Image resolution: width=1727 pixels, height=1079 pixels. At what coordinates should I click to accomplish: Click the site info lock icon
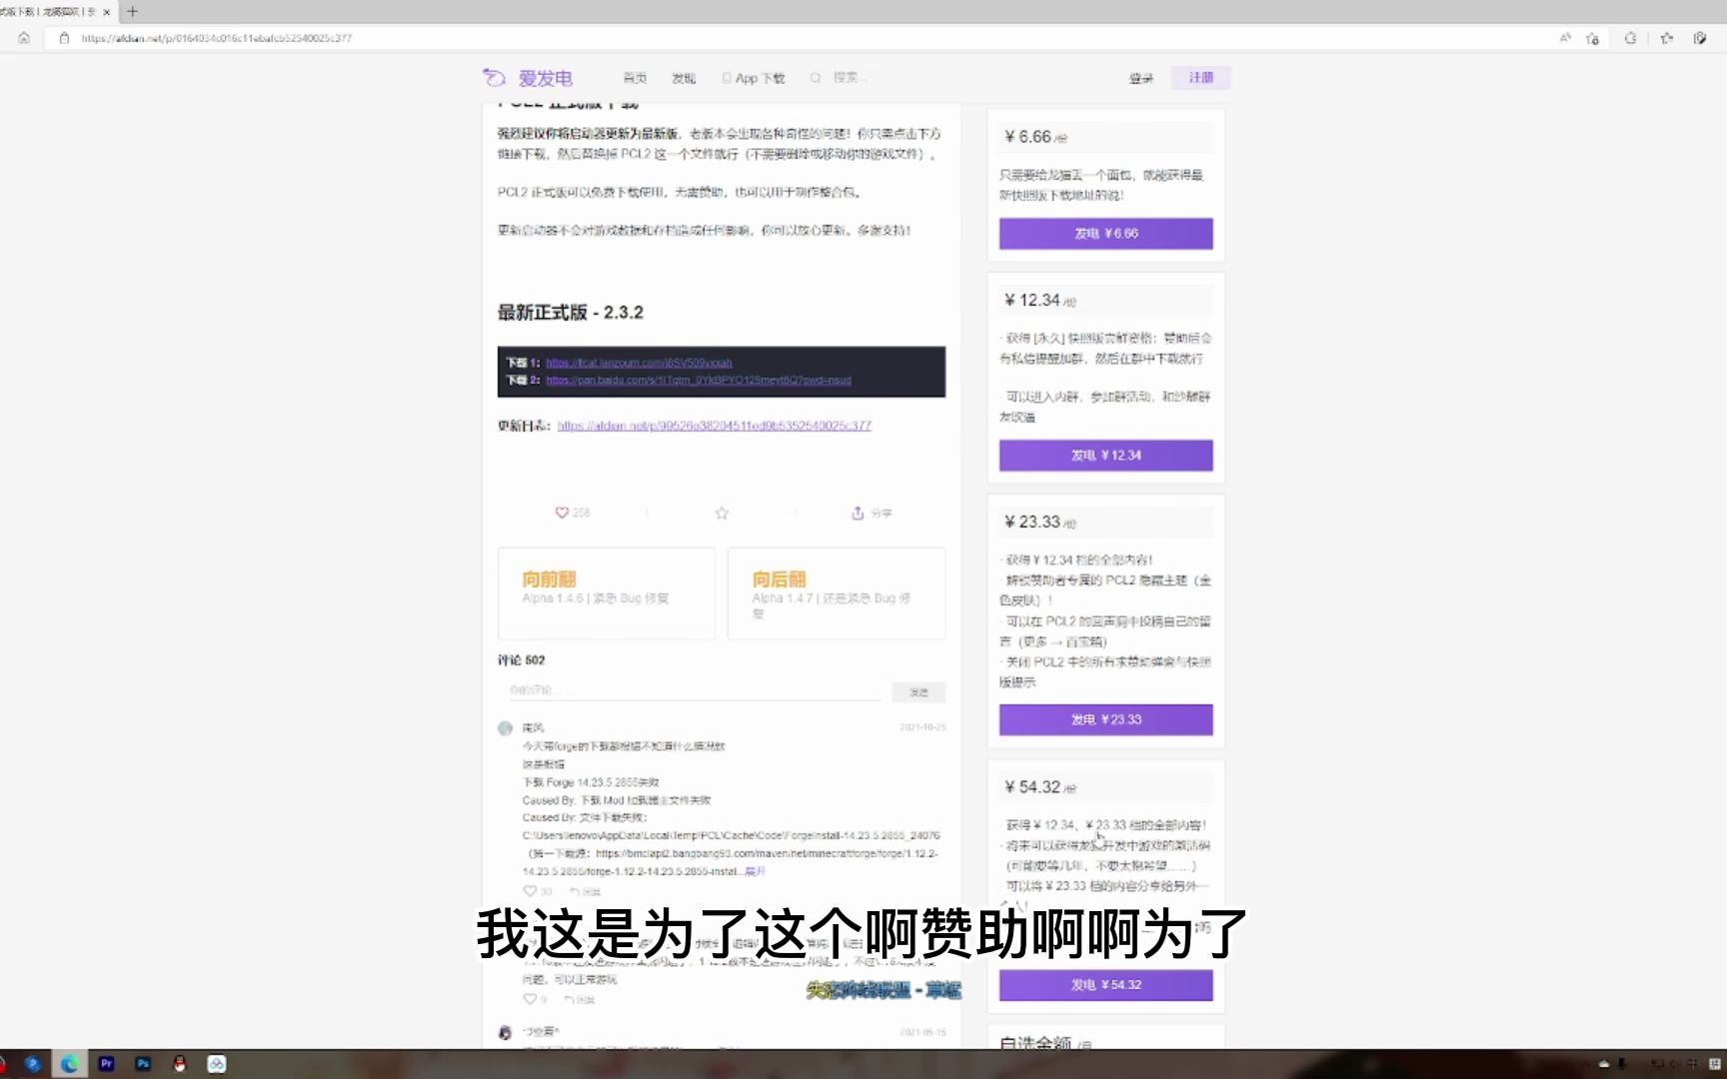tap(64, 38)
